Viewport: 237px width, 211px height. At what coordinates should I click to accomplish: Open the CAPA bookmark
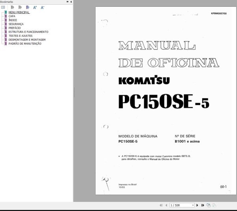click(12, 16)
